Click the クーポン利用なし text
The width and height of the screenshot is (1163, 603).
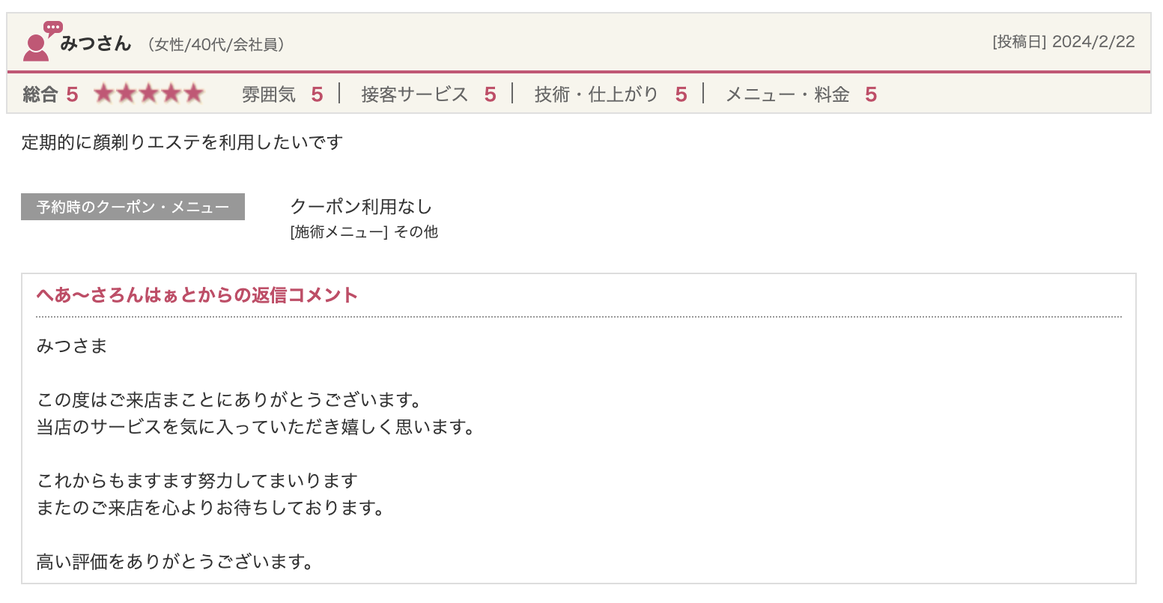361,207
